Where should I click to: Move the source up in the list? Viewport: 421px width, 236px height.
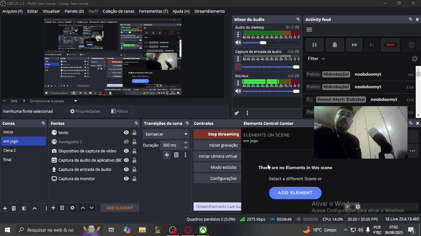pyautogui.click(x=83, y=208)
